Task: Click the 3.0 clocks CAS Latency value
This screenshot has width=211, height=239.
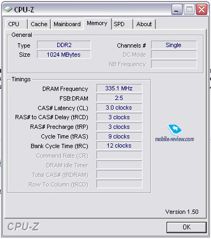Action: (119, 107)
